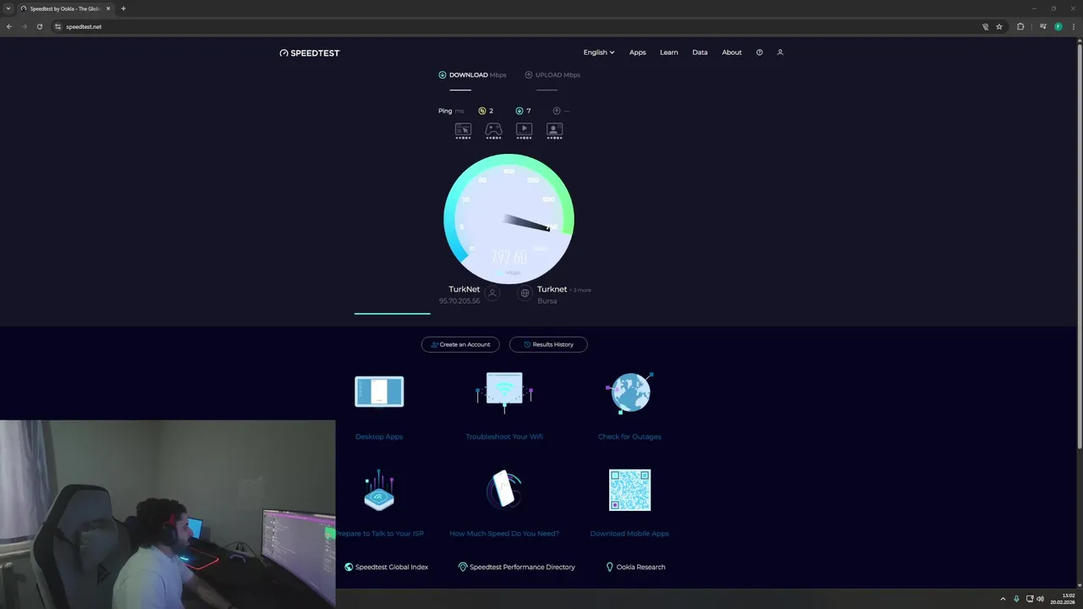
Task: Show hidden system tray icons chevron
Action: [x=1003, y=599]
